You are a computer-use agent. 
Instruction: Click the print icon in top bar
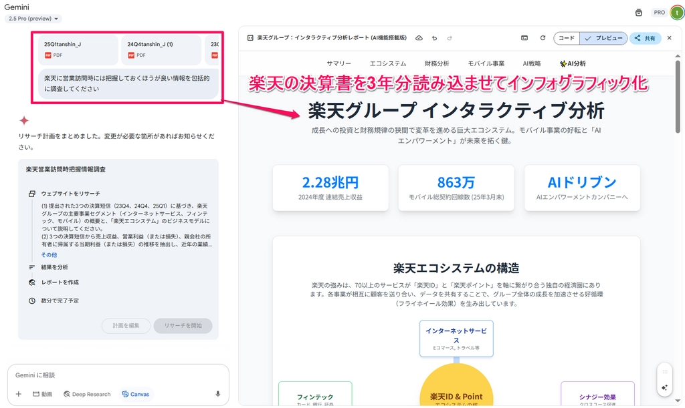click(639, 13)
